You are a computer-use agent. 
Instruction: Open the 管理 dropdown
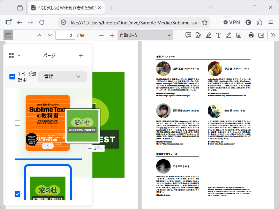click(x=62, y=77)
